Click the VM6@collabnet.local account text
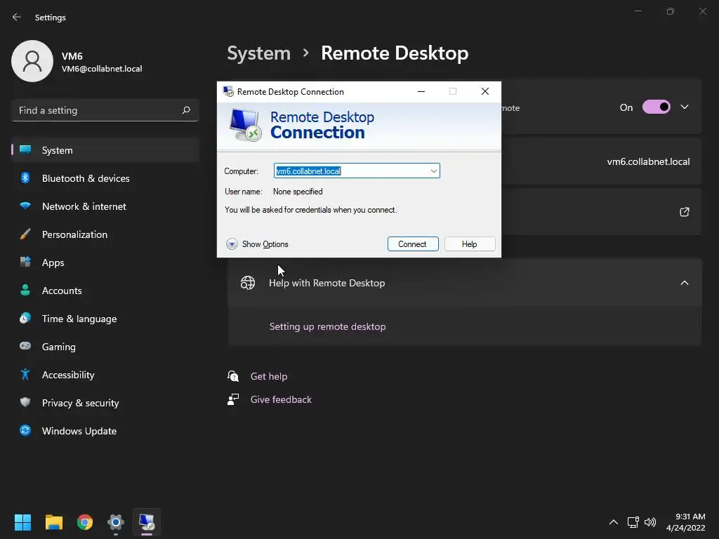 (x=102, y=69)
